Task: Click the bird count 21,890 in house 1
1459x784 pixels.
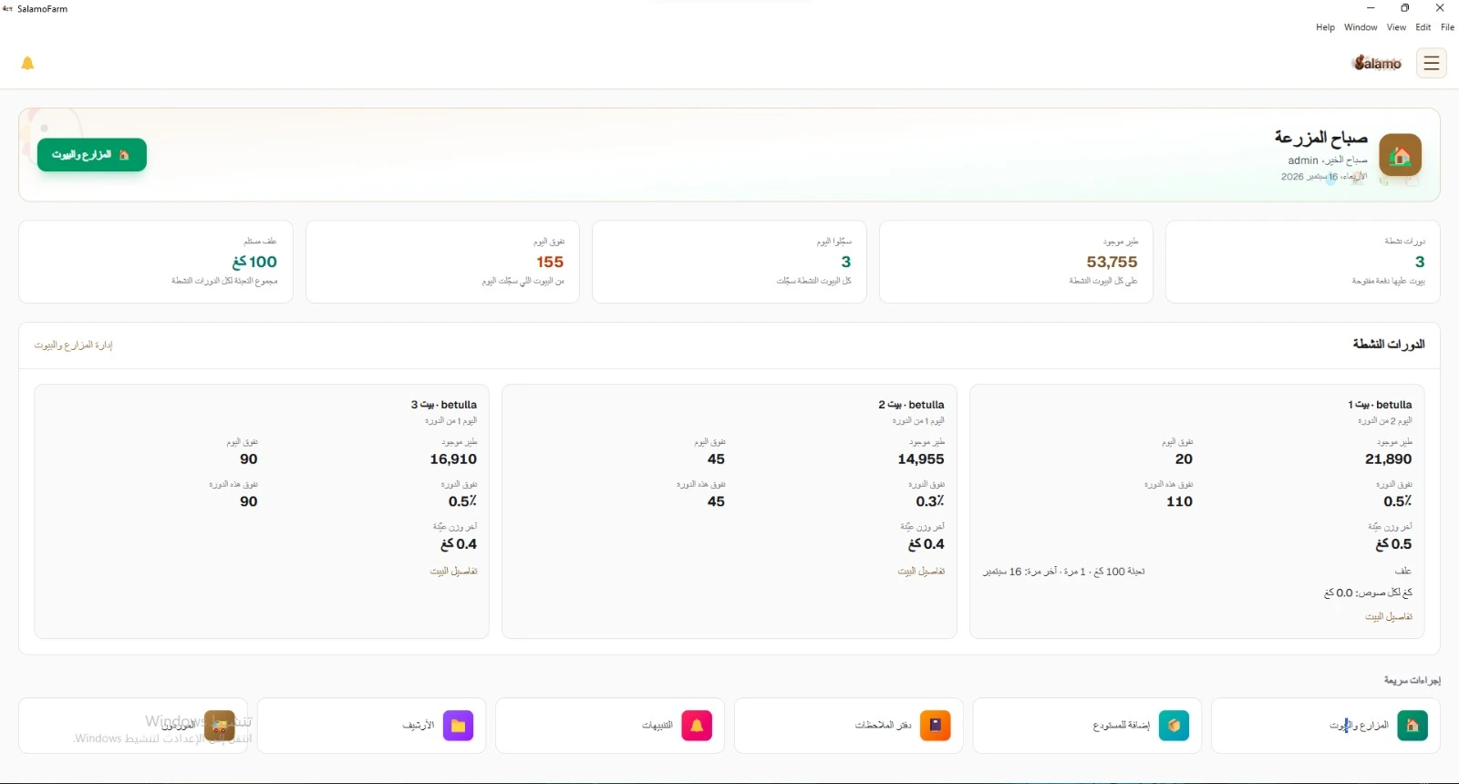Action: [x=1388, y=459]
